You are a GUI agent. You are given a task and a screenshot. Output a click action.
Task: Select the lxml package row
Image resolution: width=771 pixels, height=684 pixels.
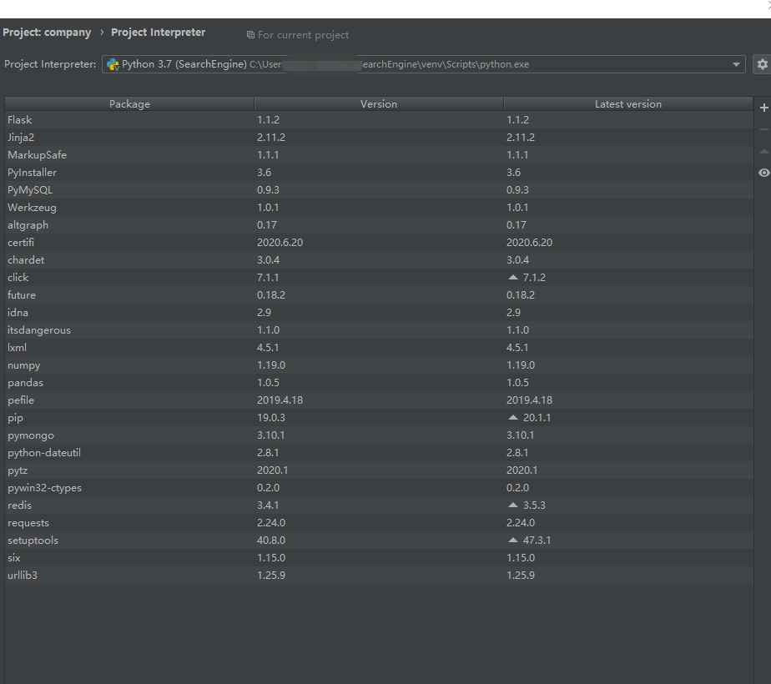[379, 348]
